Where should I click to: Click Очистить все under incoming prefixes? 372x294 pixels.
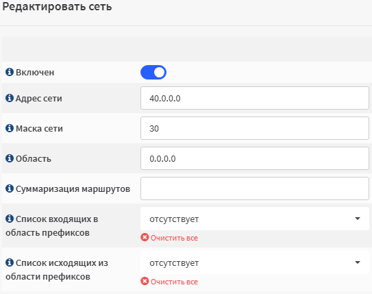174,238
